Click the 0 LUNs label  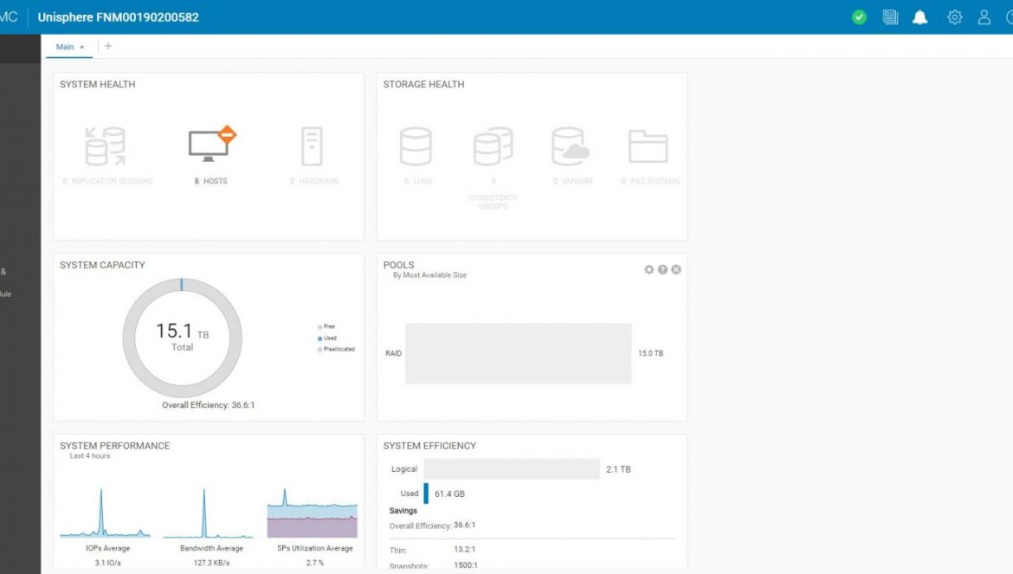418,181
